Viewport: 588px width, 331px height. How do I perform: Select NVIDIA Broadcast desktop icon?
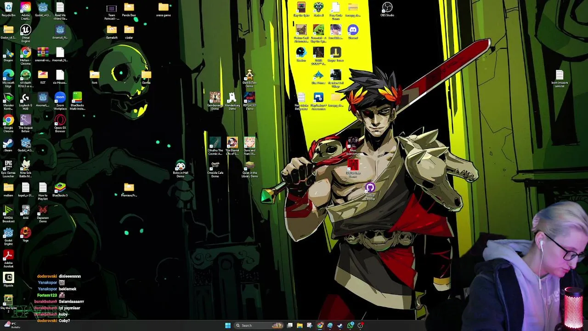point(8,213)
